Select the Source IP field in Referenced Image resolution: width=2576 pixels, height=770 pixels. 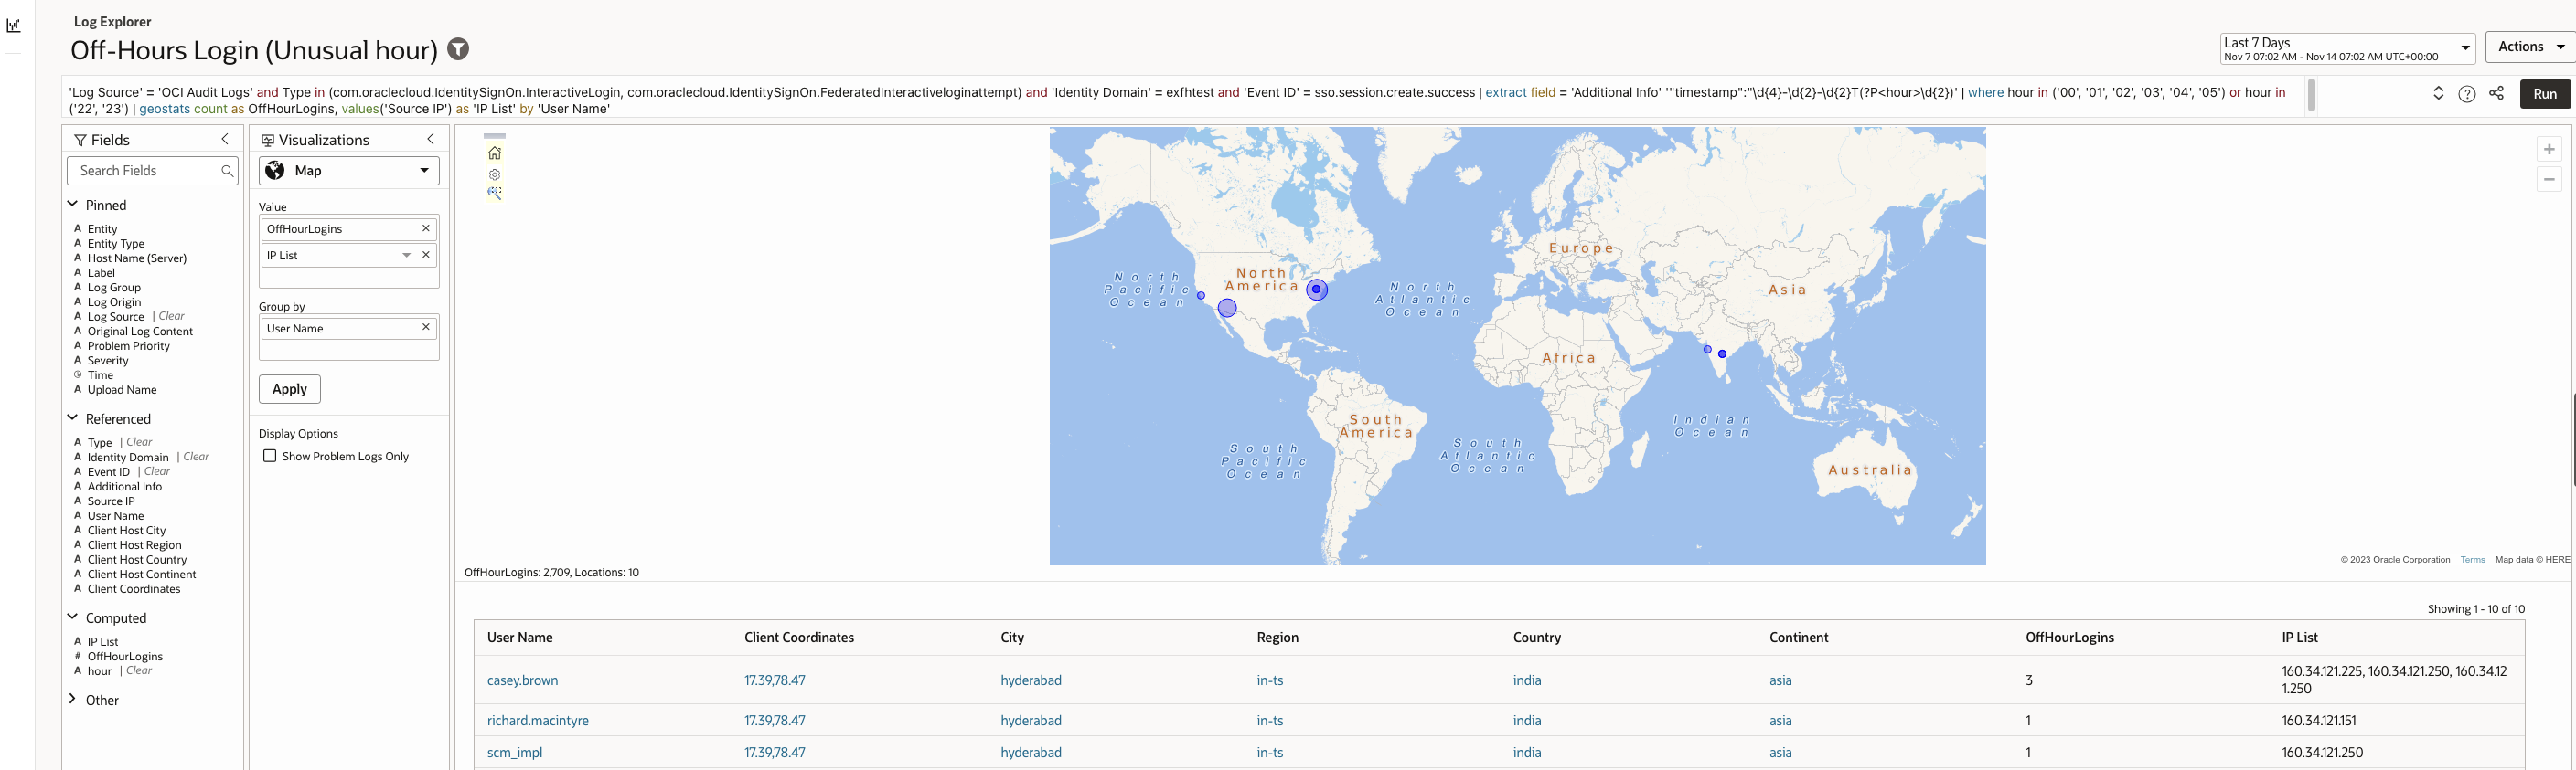[x=111, y=501]
